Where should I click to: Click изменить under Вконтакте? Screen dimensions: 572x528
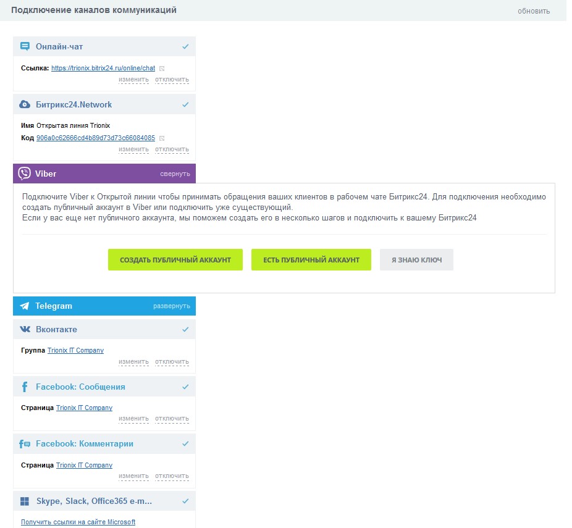click(x=133, y=362)
